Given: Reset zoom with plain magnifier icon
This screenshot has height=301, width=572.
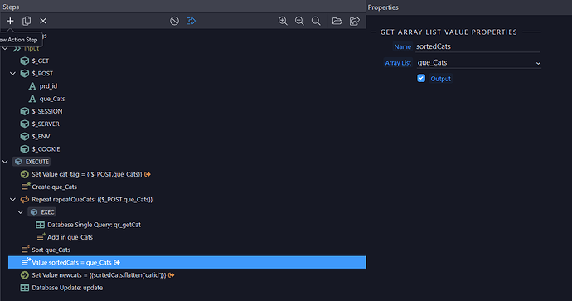Looking at the screenshot, I should pyautogui.click(x=316, y=21).
